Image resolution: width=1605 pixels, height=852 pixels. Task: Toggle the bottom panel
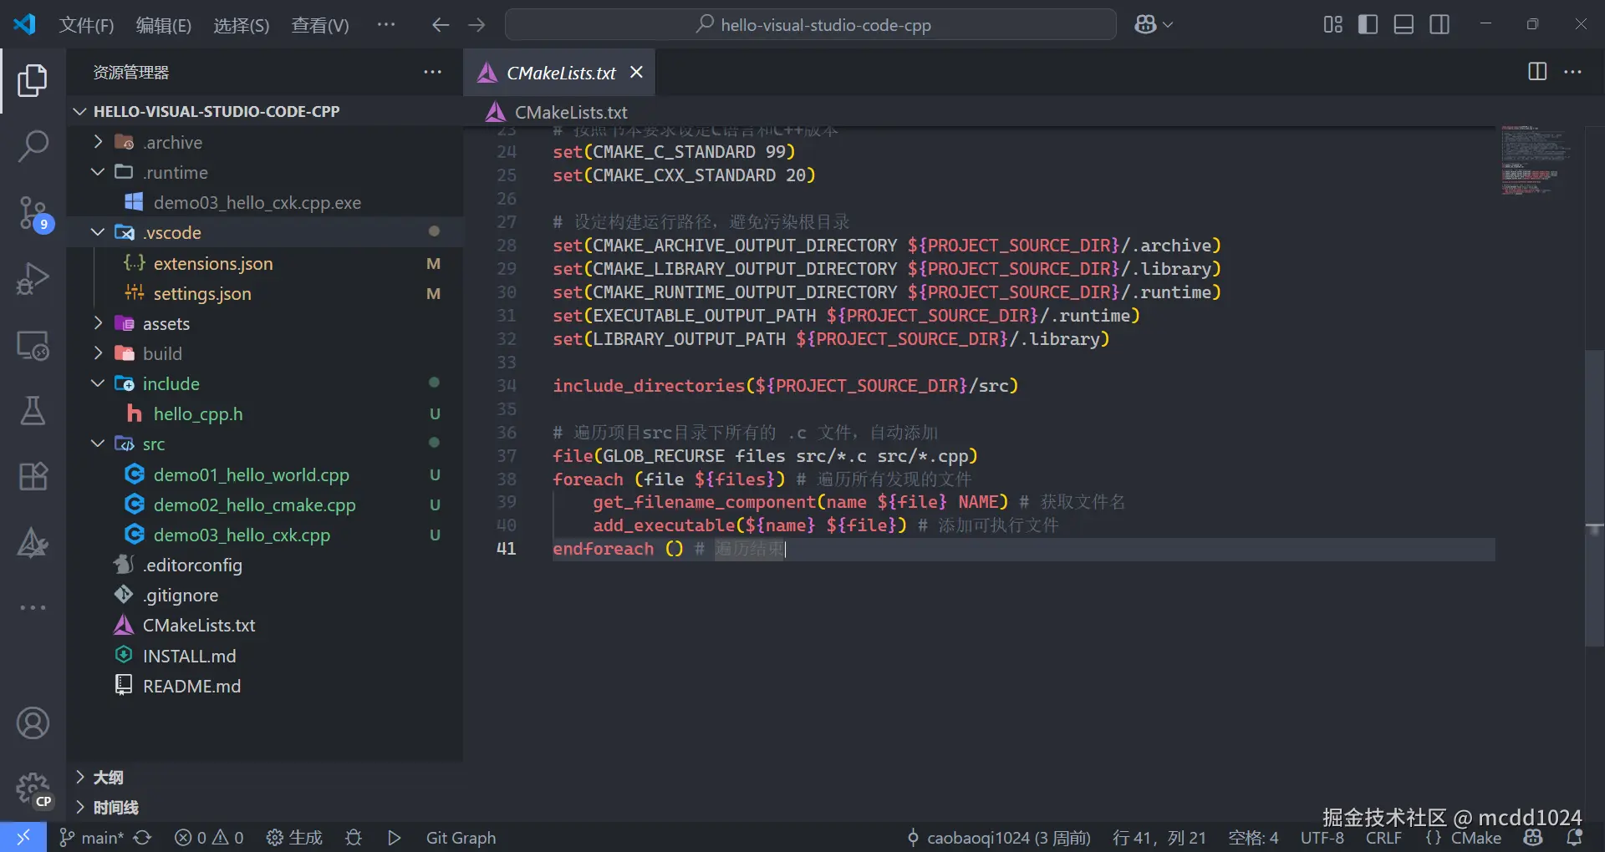pos(1404,25)
